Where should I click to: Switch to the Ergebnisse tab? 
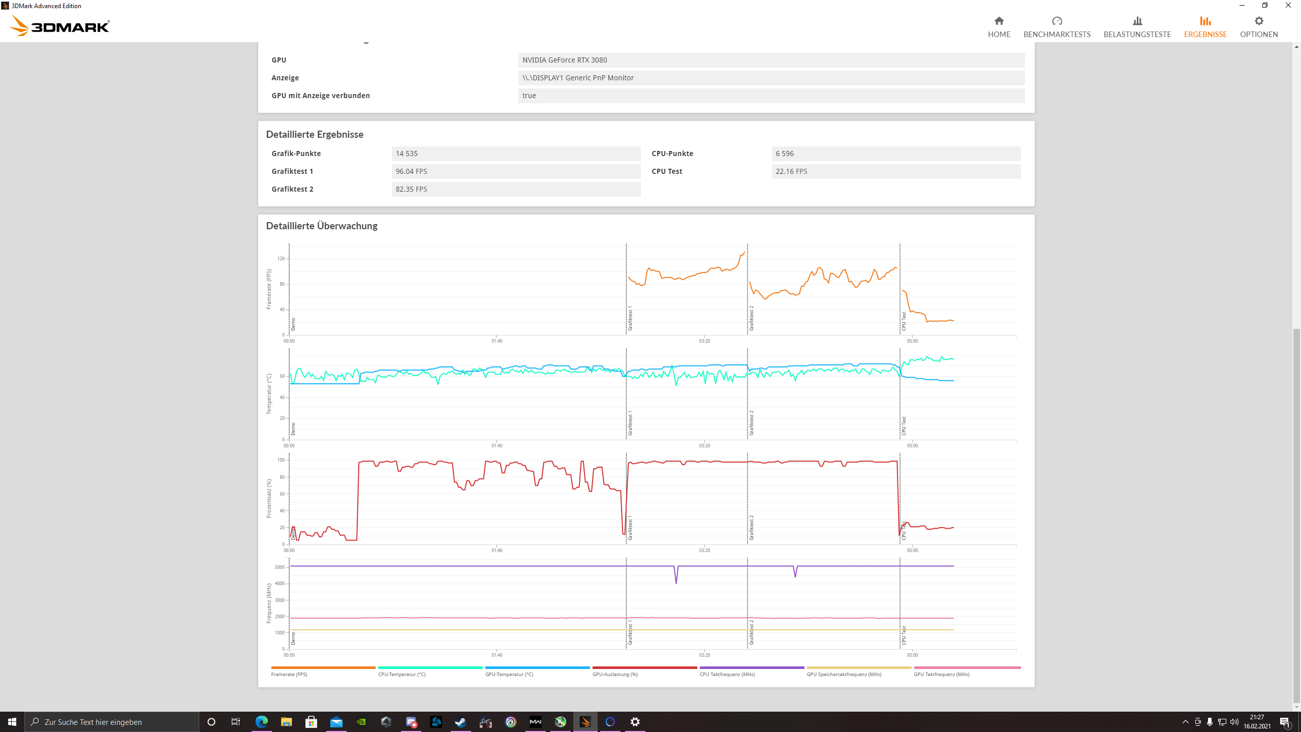[x=1205, y=26]
